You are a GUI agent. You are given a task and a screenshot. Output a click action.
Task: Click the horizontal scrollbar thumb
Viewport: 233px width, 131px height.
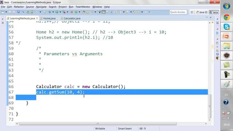tap(98, 124)
